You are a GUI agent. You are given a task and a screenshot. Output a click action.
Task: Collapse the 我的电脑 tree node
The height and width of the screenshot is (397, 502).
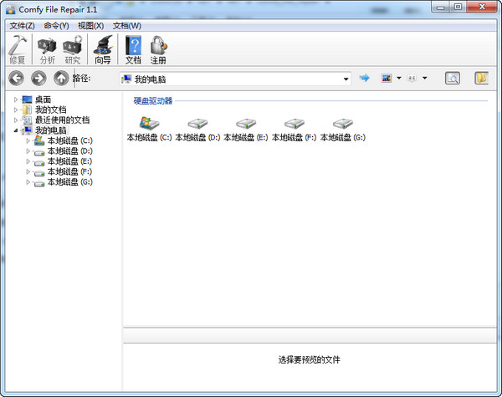pos(16,130)
